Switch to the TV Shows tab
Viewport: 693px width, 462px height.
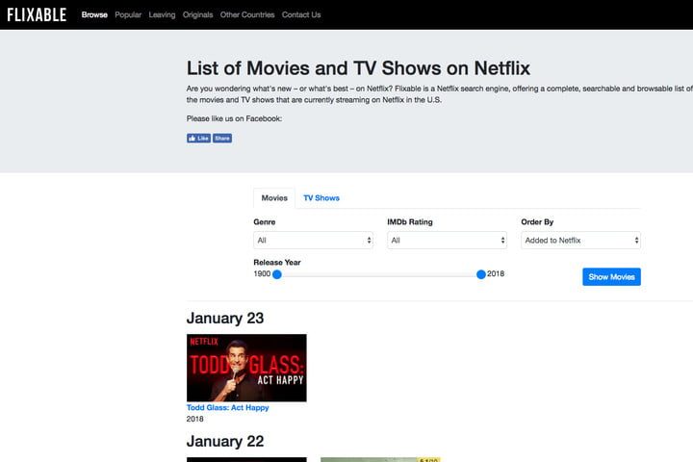pyautogui.click(x=321, y=197)
